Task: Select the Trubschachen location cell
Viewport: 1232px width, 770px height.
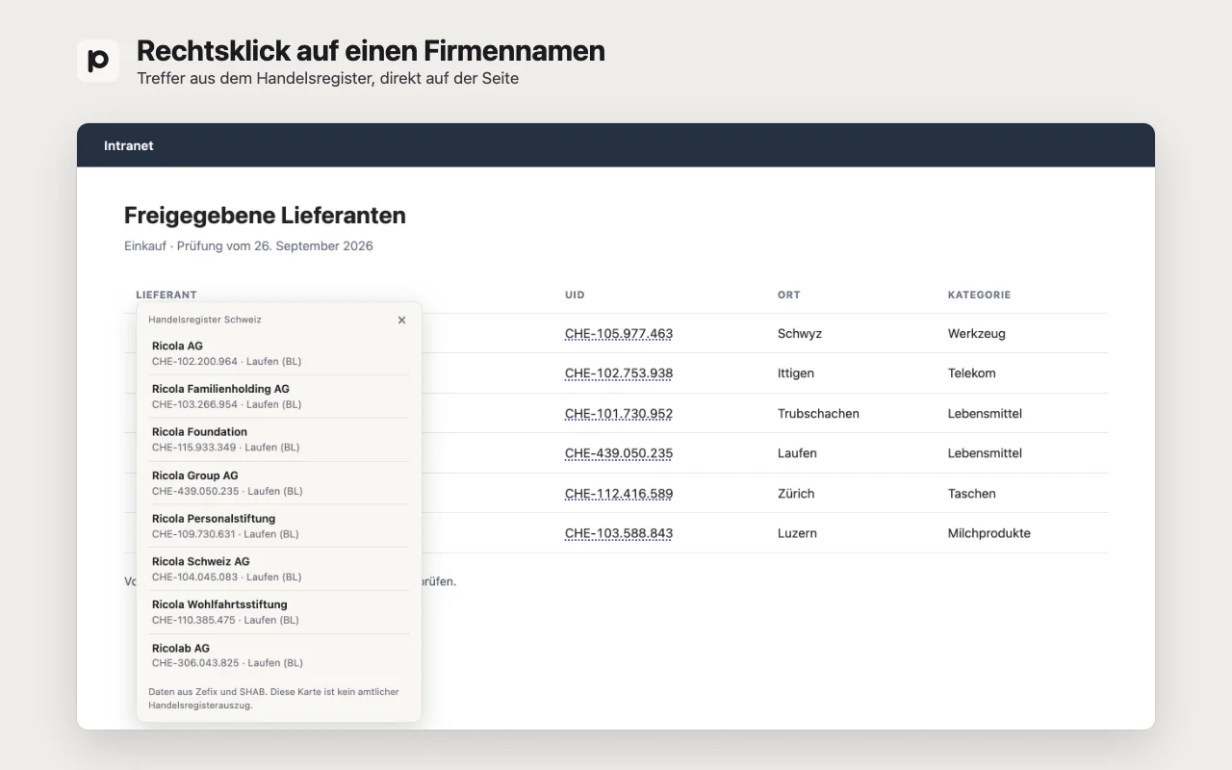Action: point(818,414)
